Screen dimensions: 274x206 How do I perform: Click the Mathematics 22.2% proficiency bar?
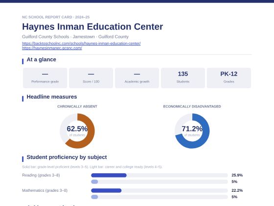pos(160,190)
